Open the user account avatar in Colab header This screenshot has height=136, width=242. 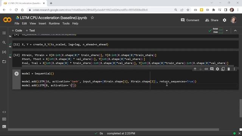click(234, 20)
